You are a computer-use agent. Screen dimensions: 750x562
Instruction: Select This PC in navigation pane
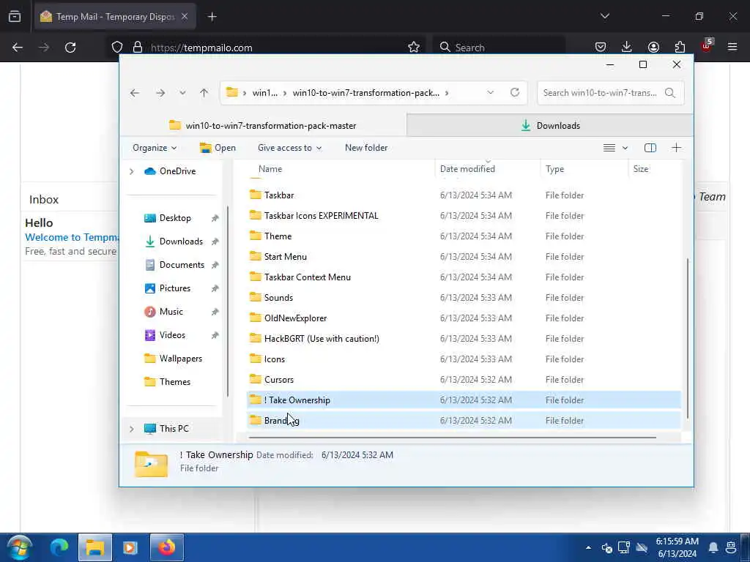click(166, 429)
